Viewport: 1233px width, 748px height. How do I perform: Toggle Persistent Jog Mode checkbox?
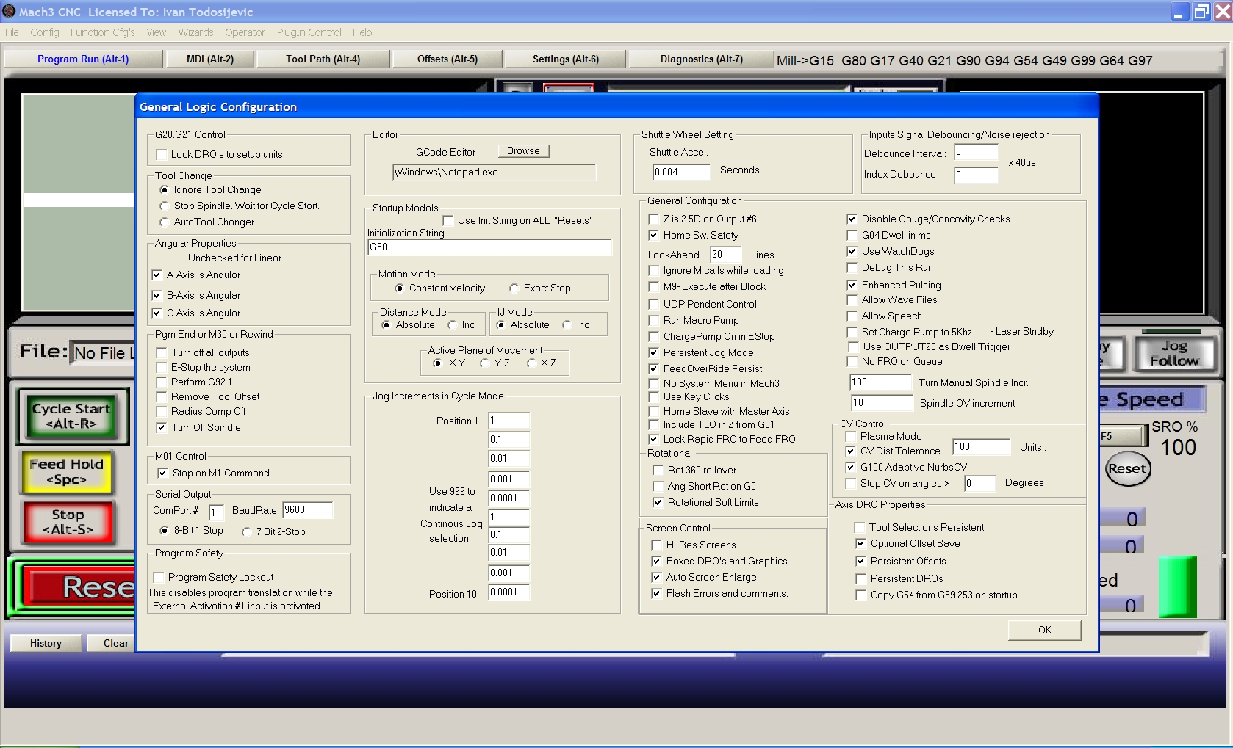tap(654, 353)
